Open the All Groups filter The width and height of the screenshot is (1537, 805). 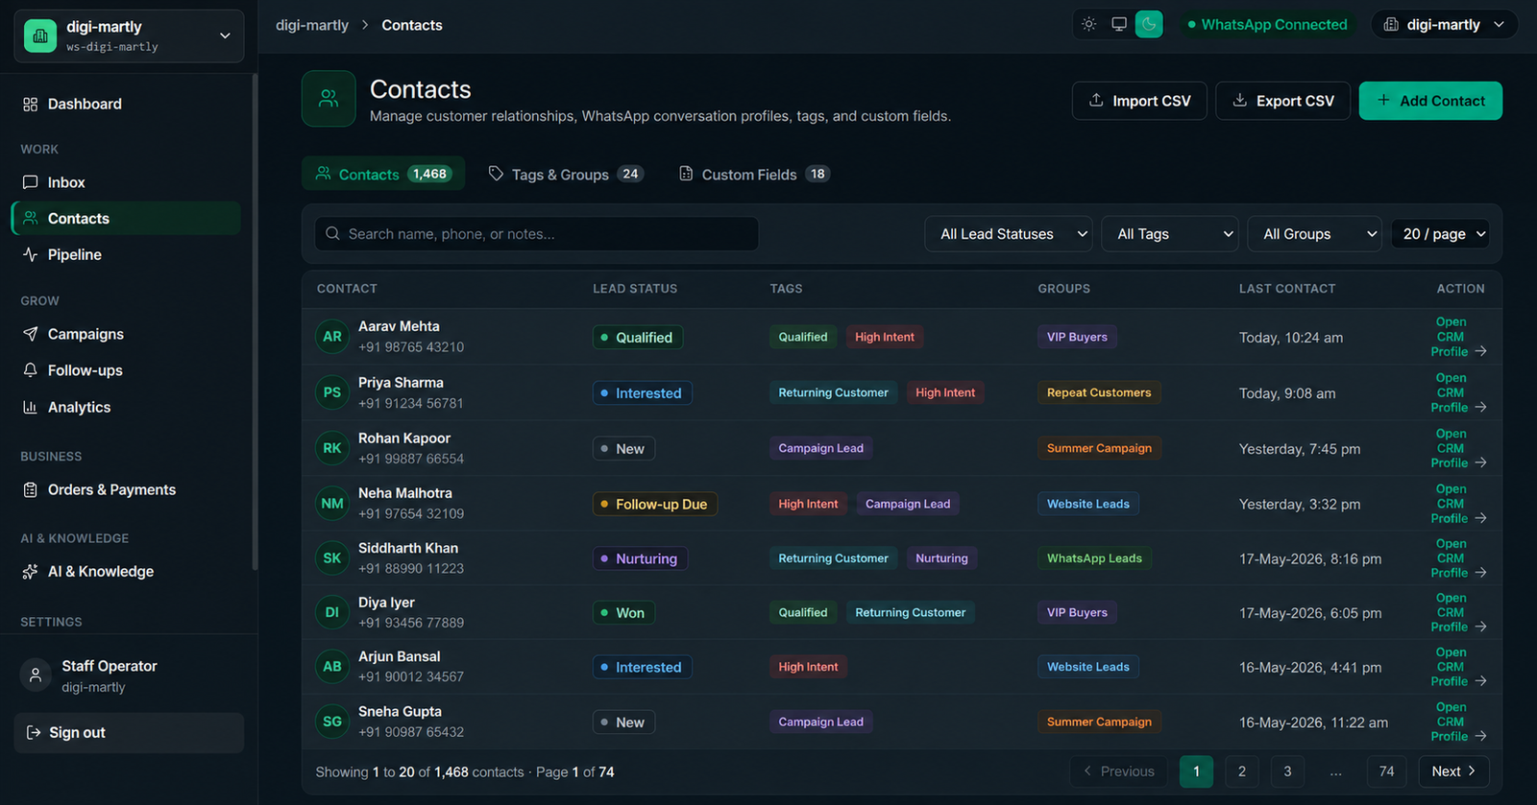click(1315, 234)
